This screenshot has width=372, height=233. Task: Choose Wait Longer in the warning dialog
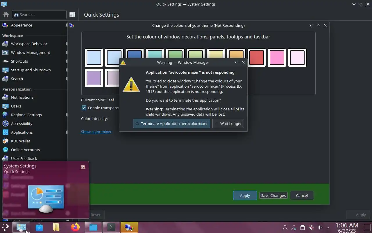(228, 123)
